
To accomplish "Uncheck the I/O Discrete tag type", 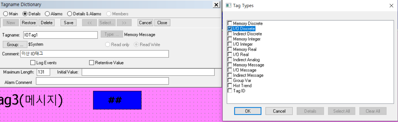I will (x=230, y=29).
